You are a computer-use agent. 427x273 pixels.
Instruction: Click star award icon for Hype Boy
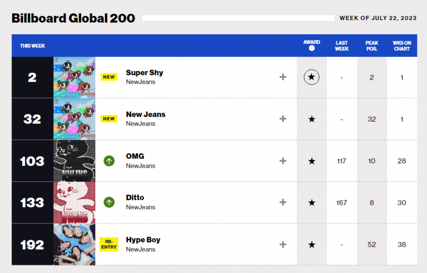tap(312, 245)
